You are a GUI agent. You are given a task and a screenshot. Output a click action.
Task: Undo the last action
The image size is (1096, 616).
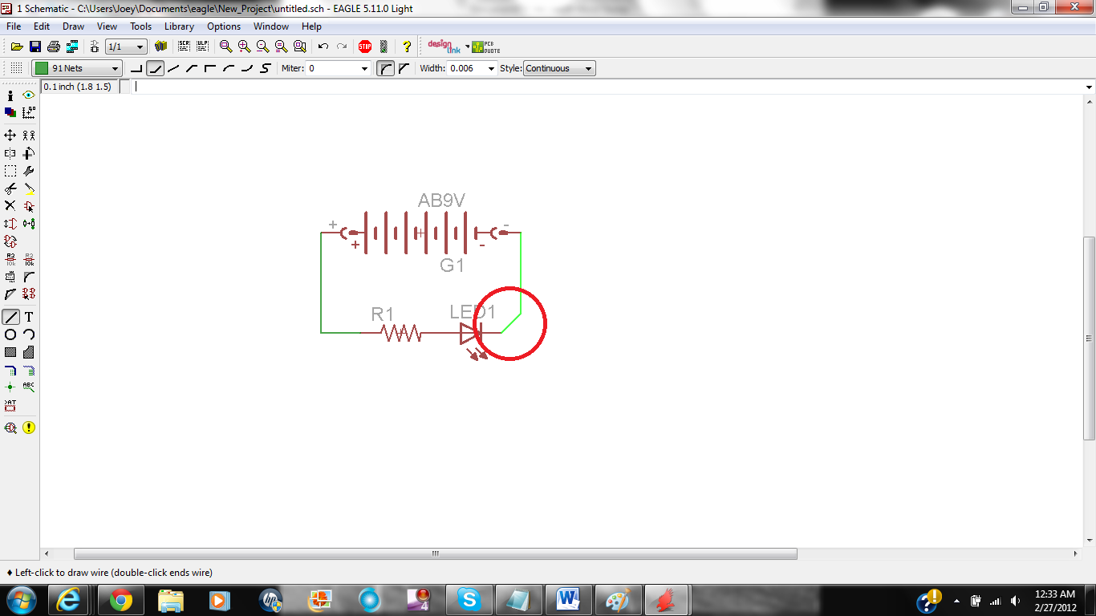click(x=323, y=47)
